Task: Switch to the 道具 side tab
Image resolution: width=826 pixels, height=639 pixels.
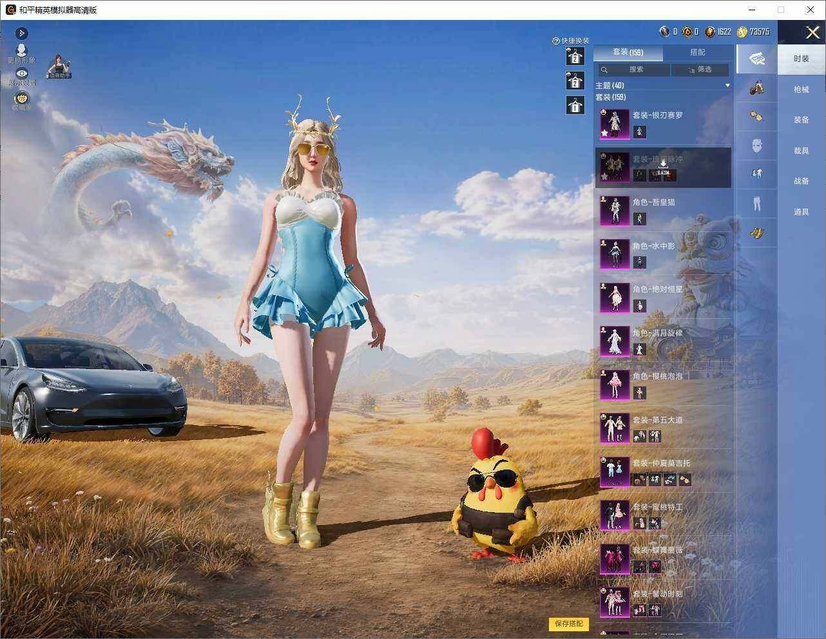Action: click(802, 212)
